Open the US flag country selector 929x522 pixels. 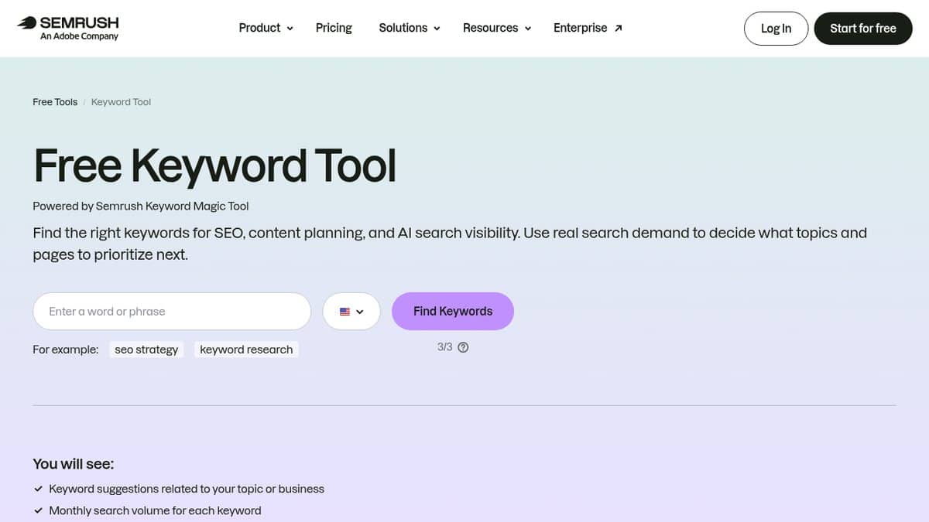pos(351,312)
